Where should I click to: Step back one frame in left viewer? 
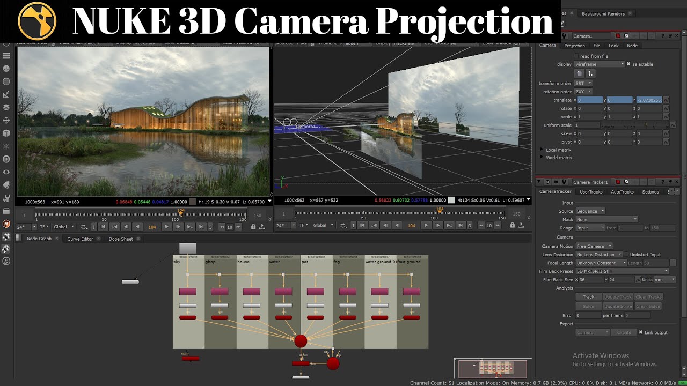(127, 227)
